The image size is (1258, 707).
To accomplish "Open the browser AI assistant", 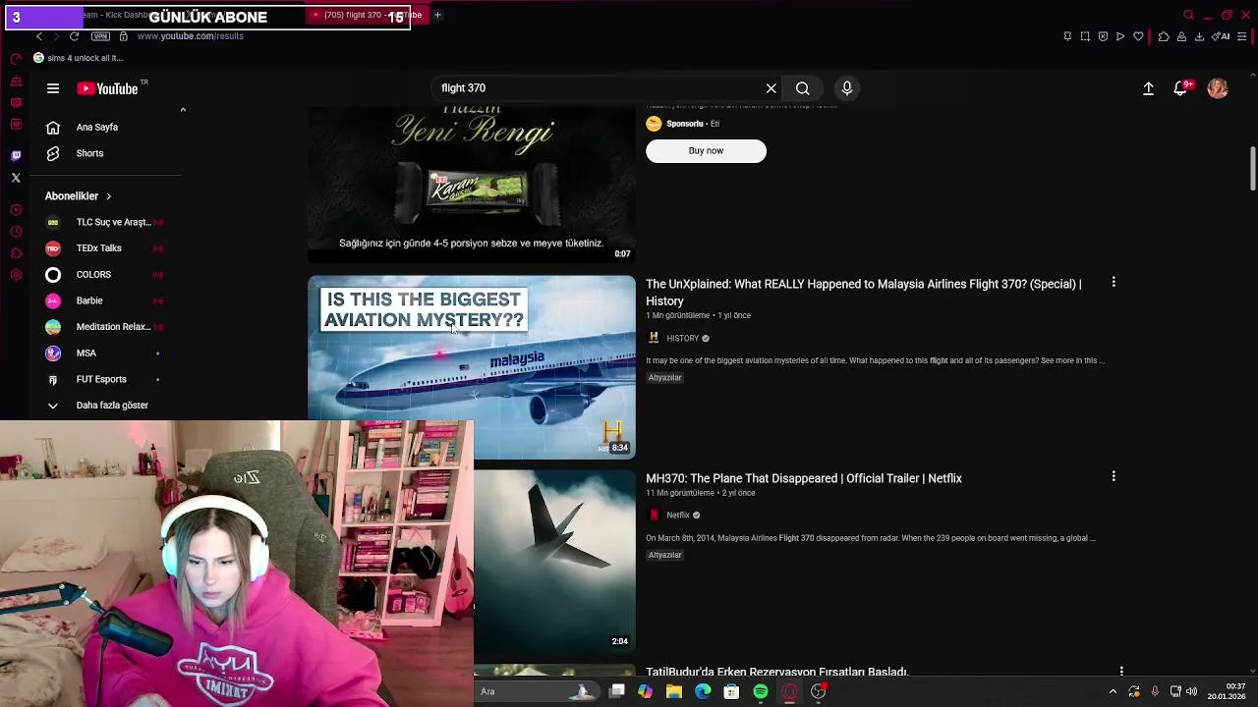I will pos(1222,36).
